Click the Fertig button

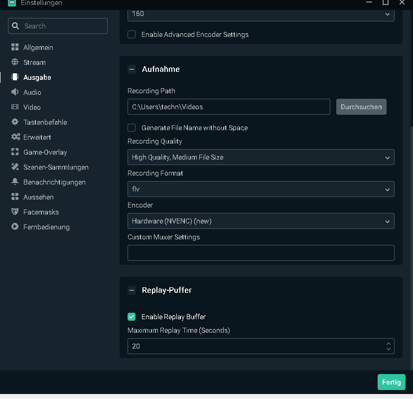391,382
